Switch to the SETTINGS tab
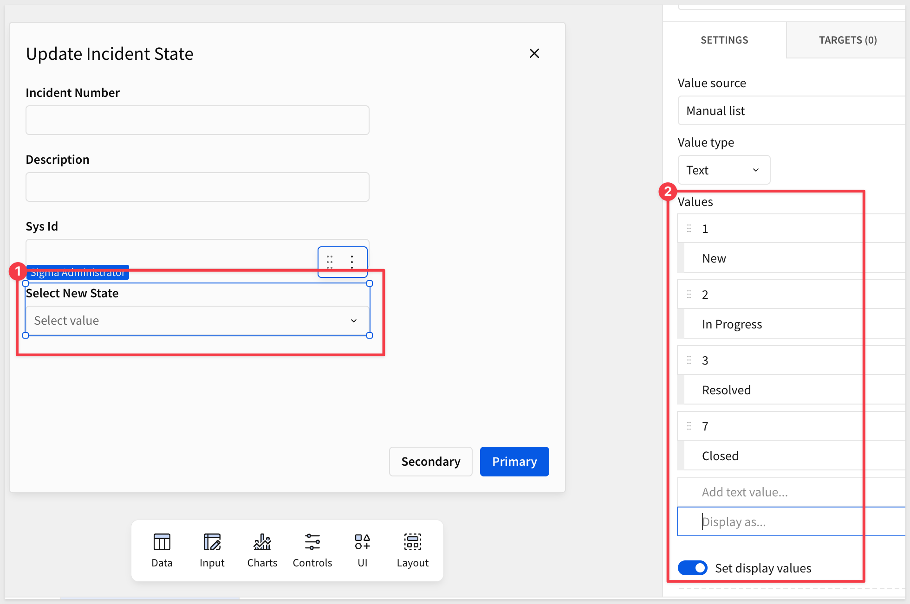Image resolution: width=910 pixels, height=604 pixels. click(724, 40)
